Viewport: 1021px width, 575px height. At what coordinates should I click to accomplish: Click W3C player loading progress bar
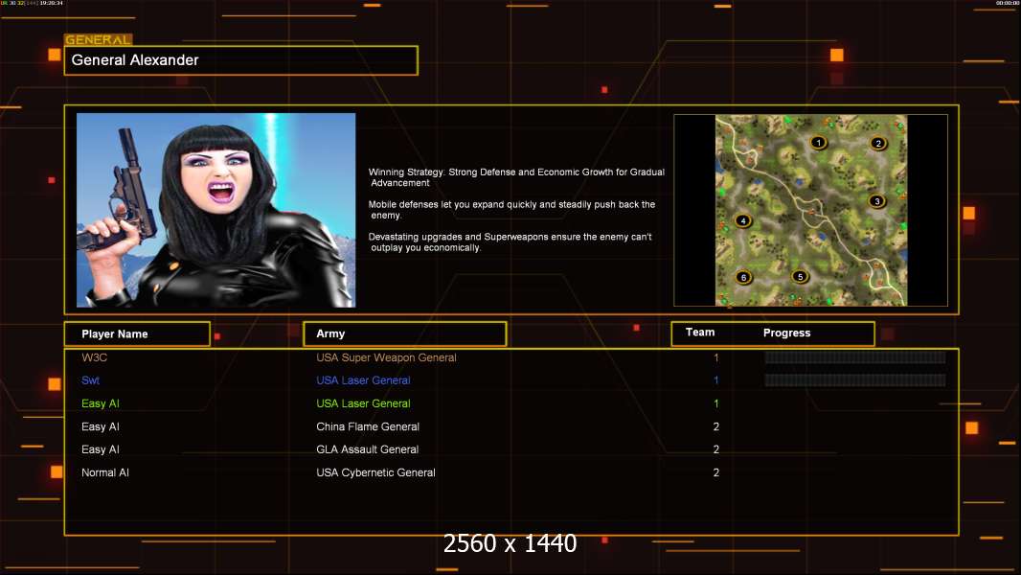tap(855, 357)
